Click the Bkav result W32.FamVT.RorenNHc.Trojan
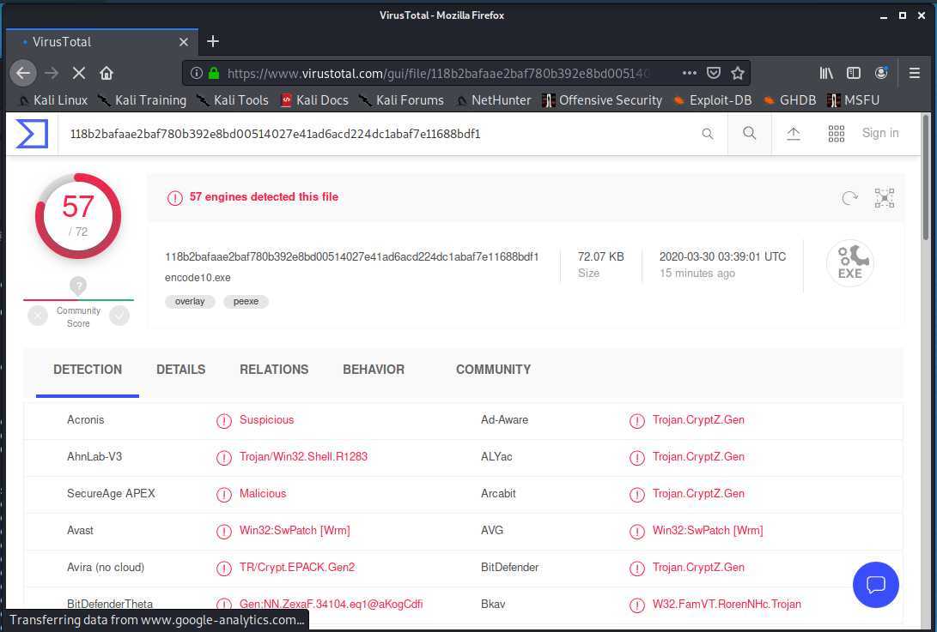The image size is (937, 632). (727, 604)
